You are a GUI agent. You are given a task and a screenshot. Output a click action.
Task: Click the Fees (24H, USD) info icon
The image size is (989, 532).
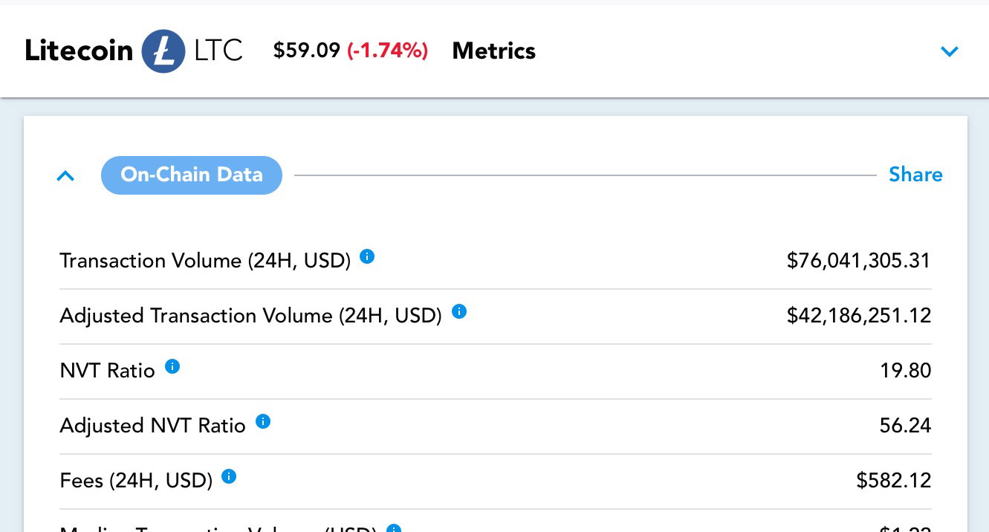(229, 477)
